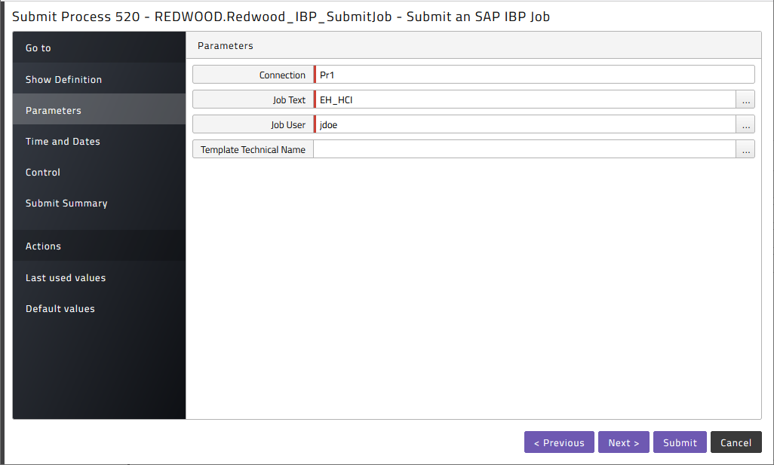Cancel the Submit Process dialog
774x465 pixels.
click(x=736, y=442)
